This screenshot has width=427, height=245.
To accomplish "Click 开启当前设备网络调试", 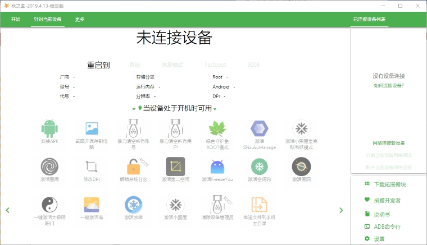I will point(389,155).
